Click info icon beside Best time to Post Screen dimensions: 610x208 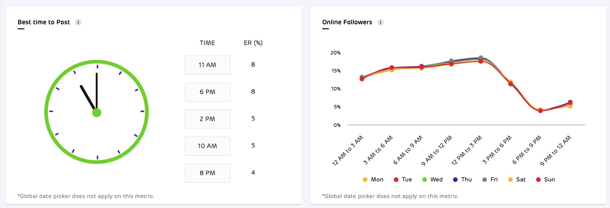point(78,22)
